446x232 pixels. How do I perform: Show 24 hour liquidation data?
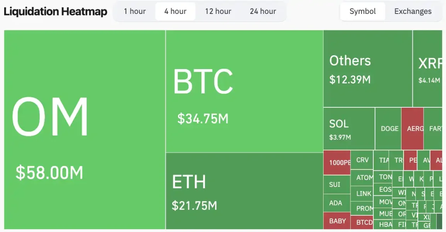(x=263, y=11)
